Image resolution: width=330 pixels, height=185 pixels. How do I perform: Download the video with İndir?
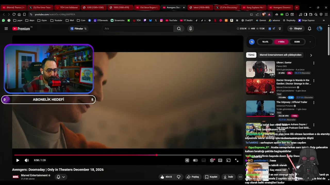click(228, 177)
